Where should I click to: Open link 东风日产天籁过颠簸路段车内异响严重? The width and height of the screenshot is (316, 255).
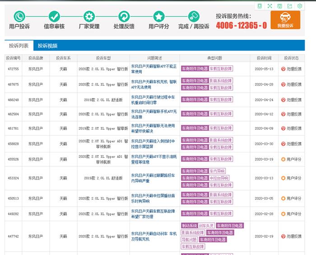coord(153,178)
